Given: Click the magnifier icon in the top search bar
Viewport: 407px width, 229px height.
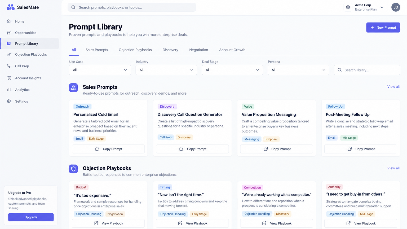Looking at the screenshot, I should pos(73,7).
